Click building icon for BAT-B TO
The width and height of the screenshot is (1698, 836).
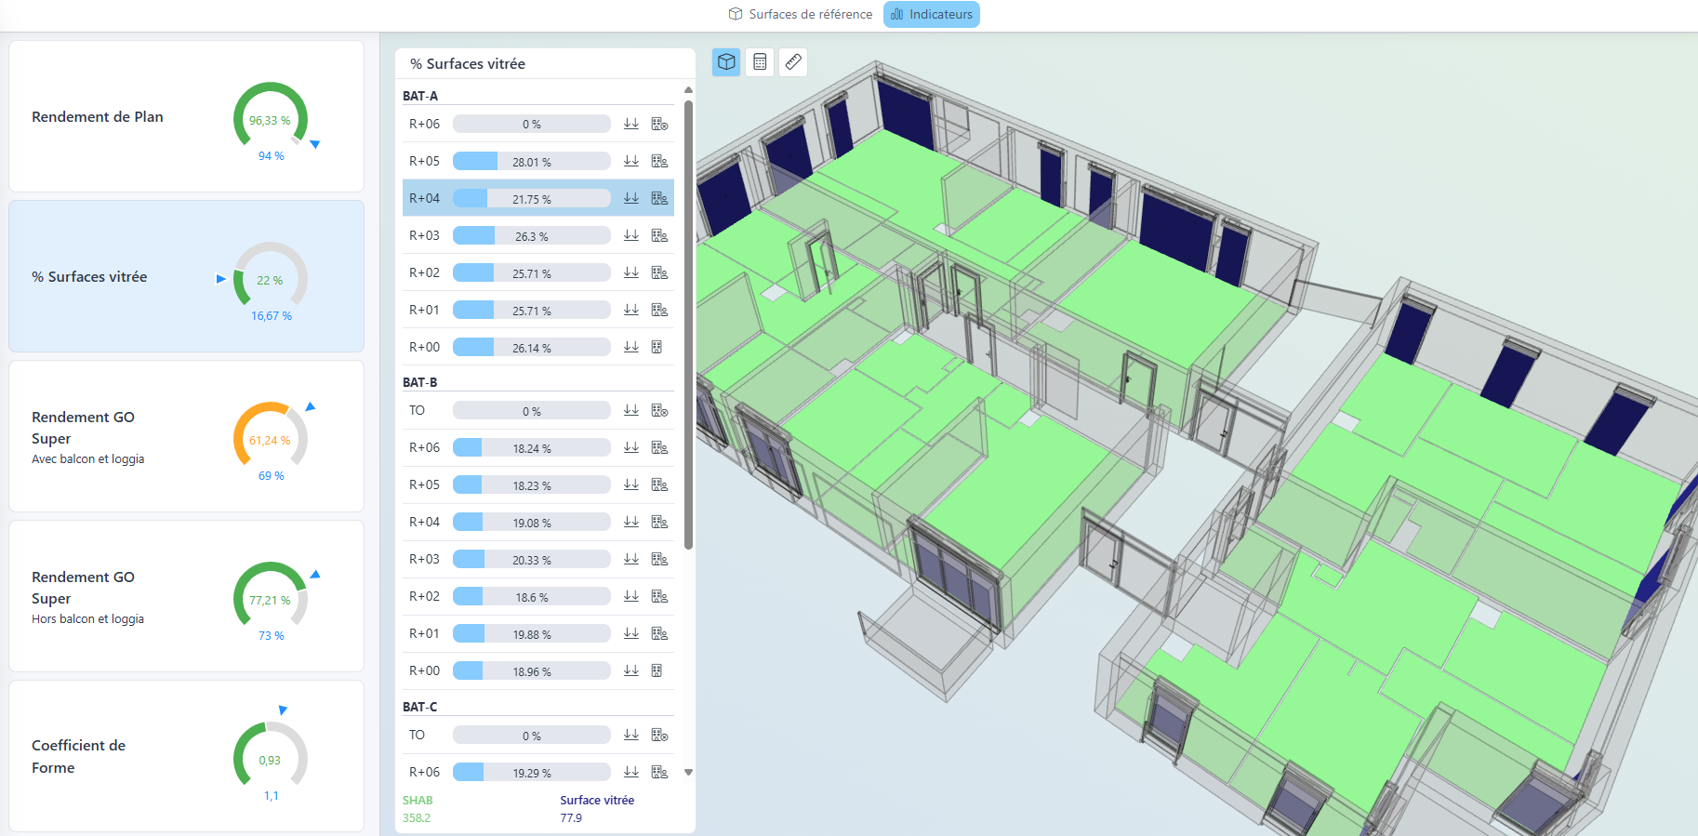659,410
